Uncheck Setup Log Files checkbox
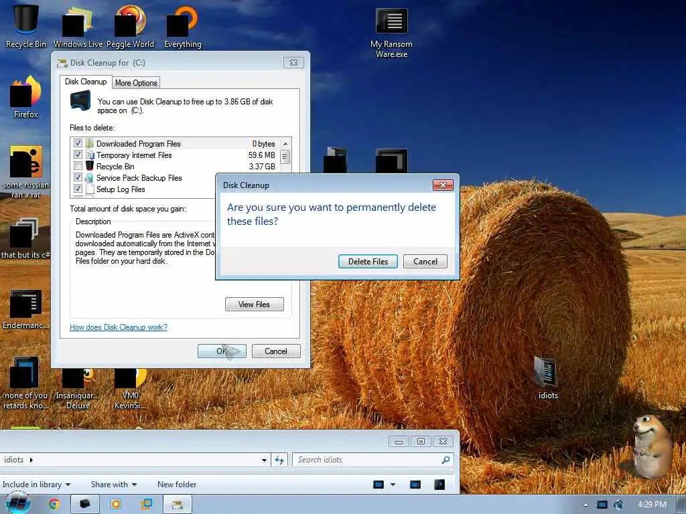This screenshot has width=686, height=514. [x=78, y=189]
